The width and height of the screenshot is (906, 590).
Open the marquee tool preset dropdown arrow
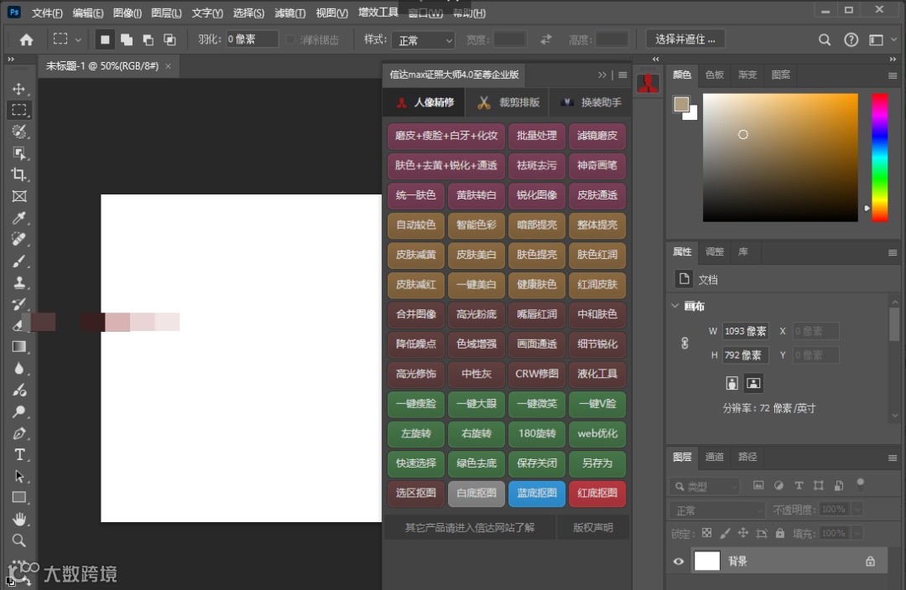pyautogui.click(x=78, y=40)
